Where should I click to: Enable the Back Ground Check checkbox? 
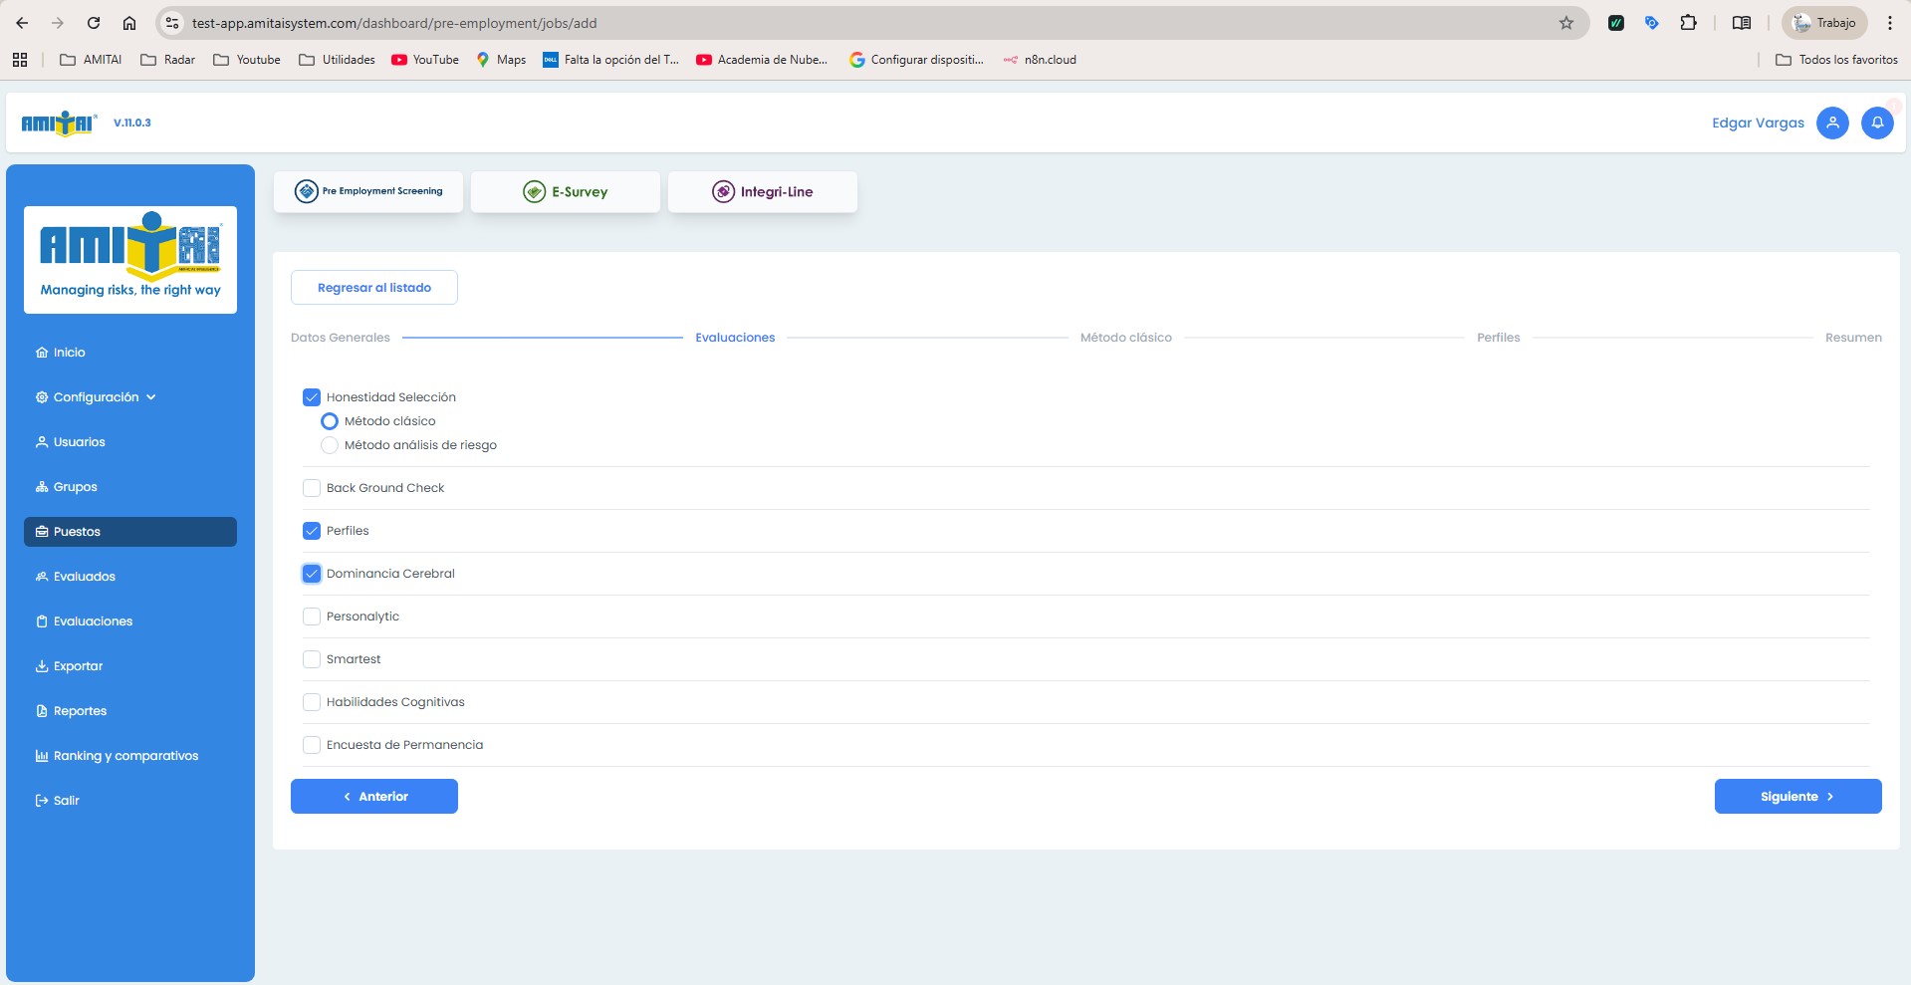click(x=312, y=488)
